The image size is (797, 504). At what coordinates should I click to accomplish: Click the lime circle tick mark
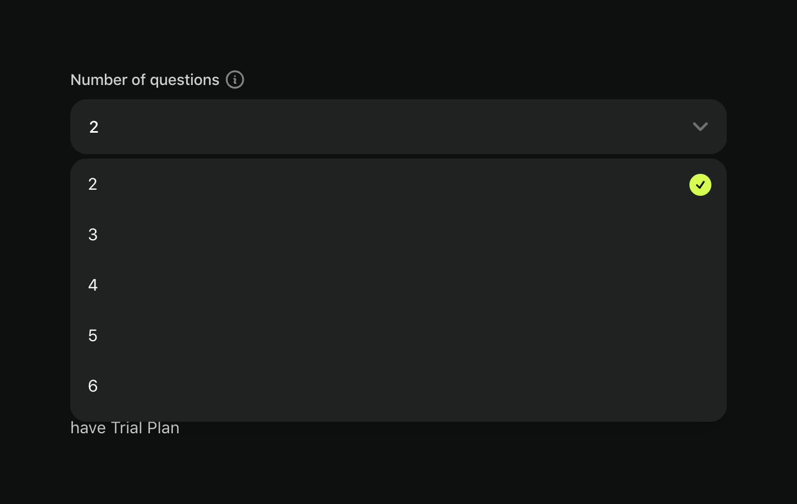pyautogui.click(x=700, y=185)
